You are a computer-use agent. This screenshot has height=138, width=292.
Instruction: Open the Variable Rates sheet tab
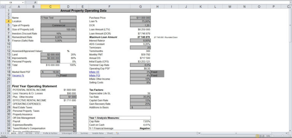tap(98, 133)
